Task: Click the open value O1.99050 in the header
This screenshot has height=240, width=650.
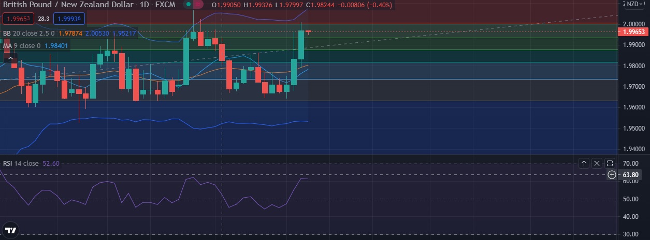Action: tap(229, 5)
